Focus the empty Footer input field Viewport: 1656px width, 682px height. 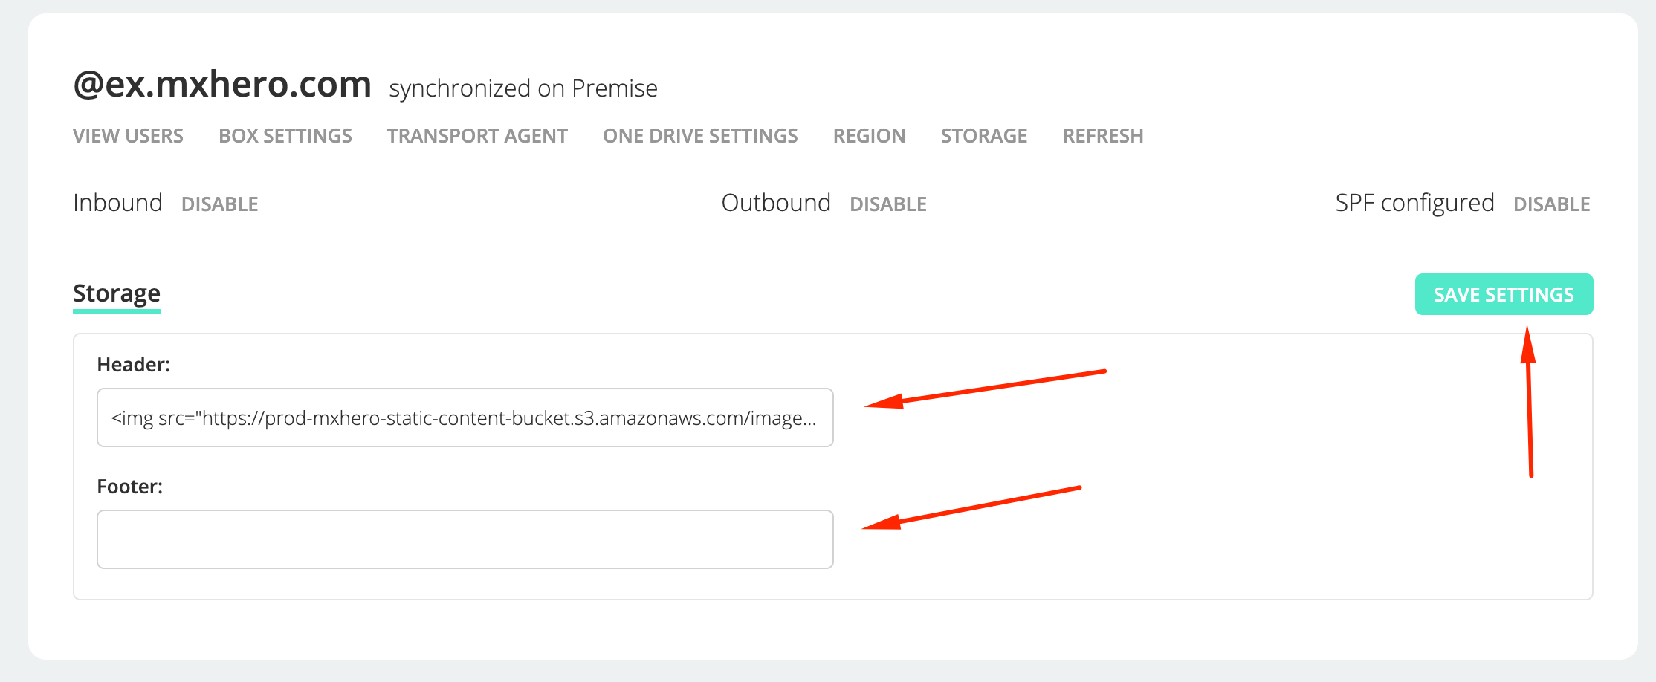[465, 539]
